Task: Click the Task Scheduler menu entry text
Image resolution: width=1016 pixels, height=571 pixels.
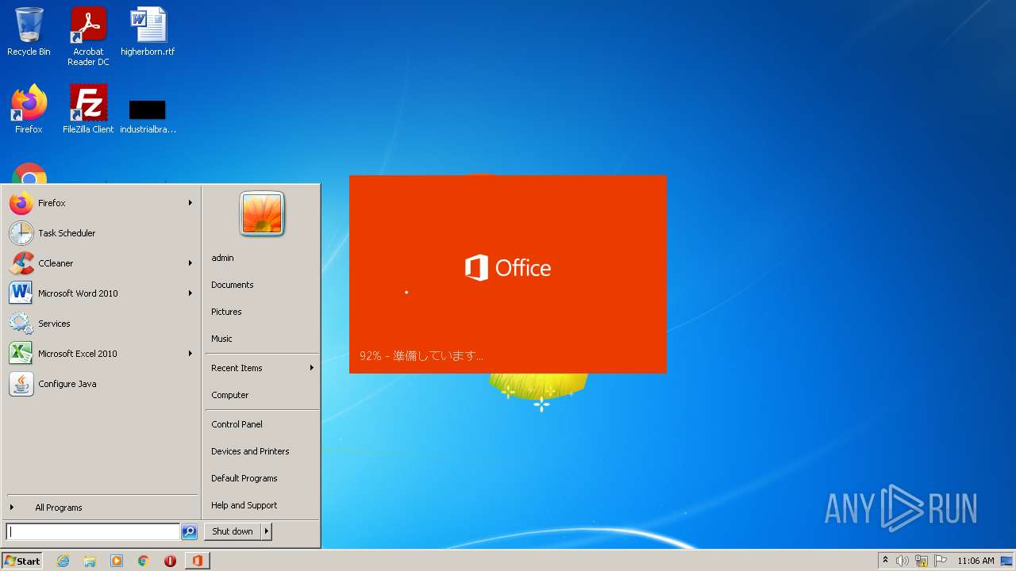Action: (x=67, y=233)
